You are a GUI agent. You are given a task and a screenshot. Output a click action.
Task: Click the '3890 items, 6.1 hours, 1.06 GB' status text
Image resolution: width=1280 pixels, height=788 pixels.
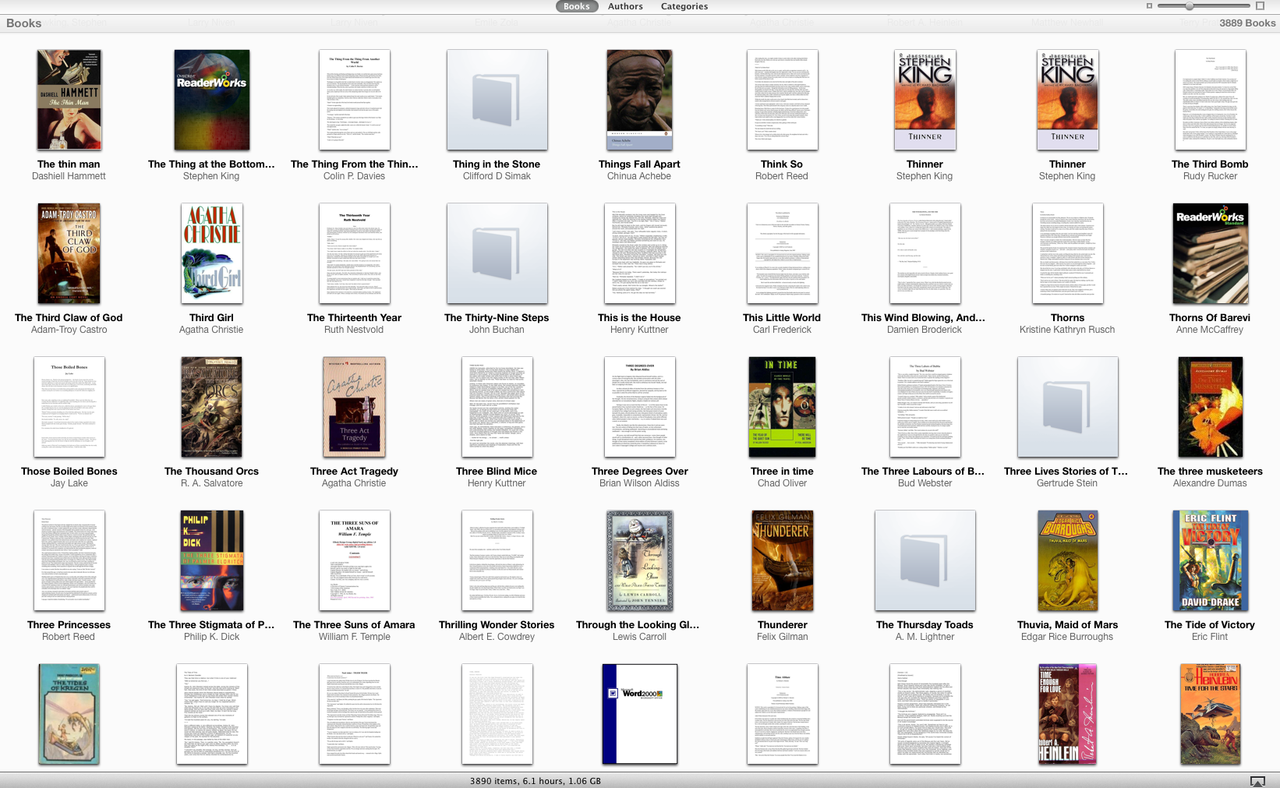[536, 781]
